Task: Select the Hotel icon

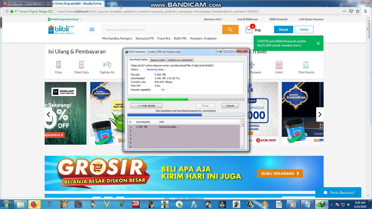Action: click(279, 65)
